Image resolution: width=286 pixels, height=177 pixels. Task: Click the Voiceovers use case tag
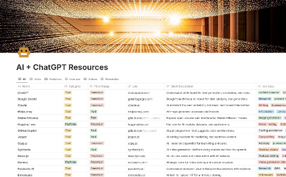click(x=266, y=175)
